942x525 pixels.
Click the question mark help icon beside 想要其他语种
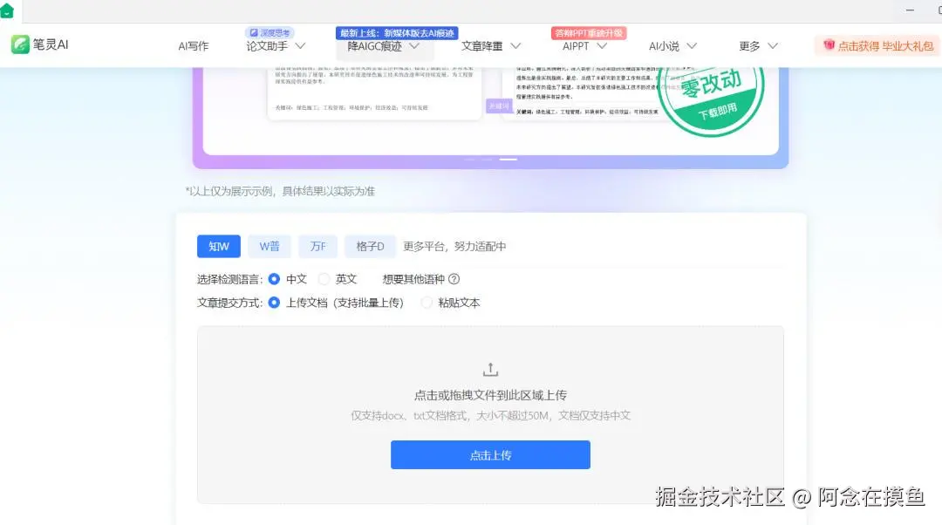(454, 279)
